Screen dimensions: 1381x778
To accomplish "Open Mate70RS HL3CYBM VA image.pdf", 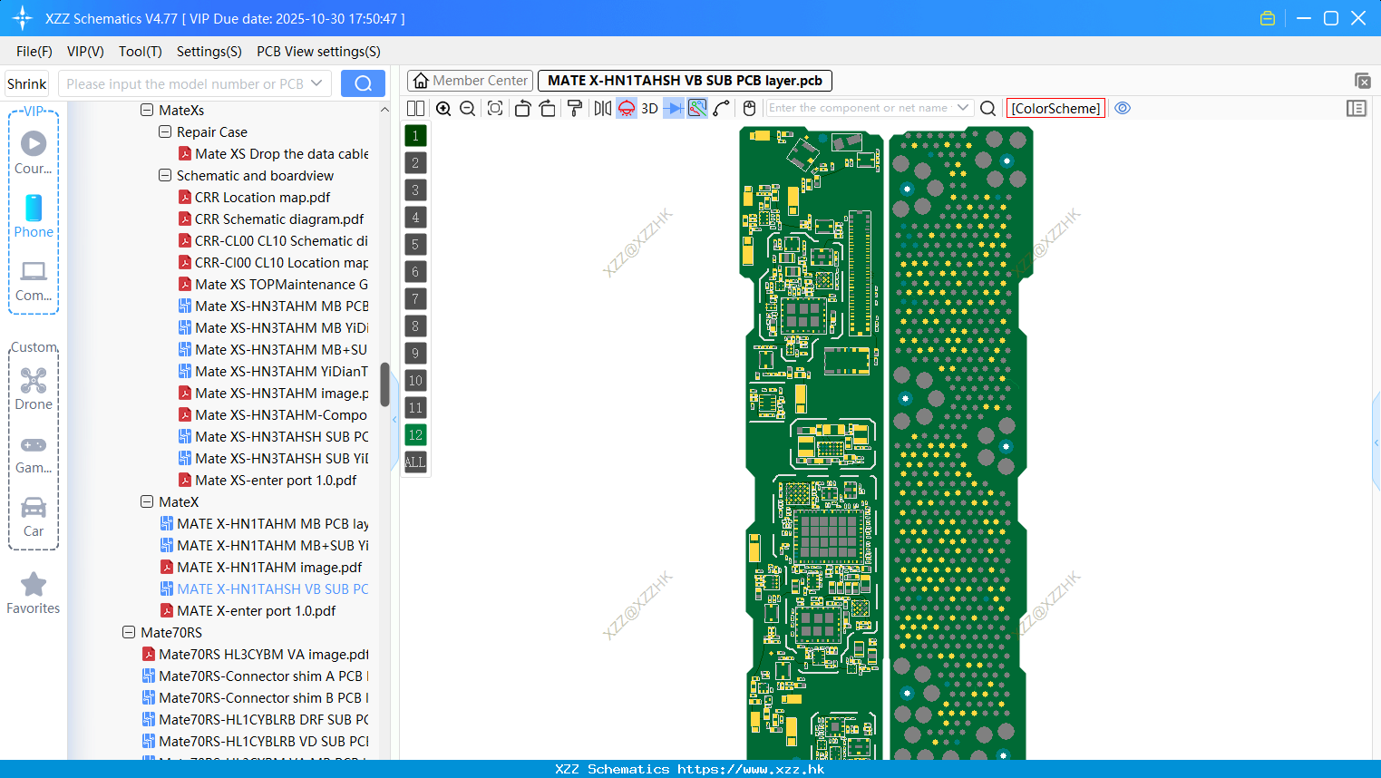I will [x=255, y=654].
